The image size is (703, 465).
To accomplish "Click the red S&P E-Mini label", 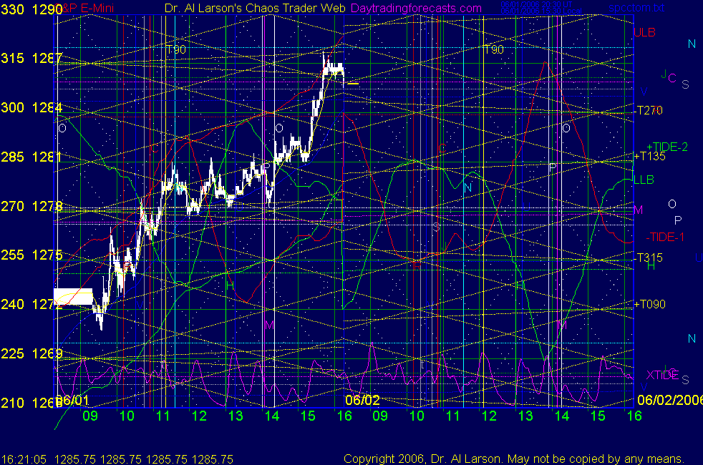I will click(85, 8).
